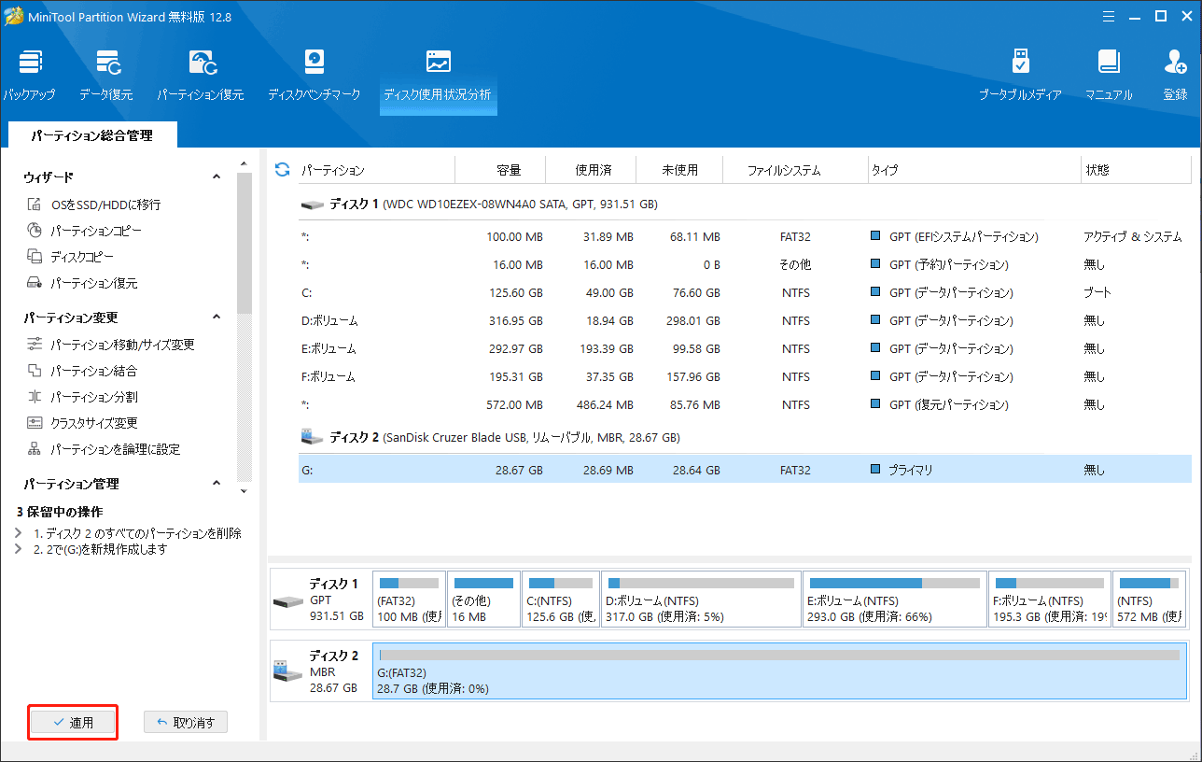This screenshot has height=762, width=1202.
Task: Click 取り消す undo button
Action: tap(186, 722)
